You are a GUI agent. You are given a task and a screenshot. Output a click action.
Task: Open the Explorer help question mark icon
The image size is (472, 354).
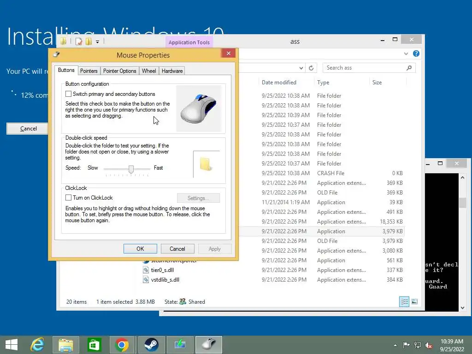pos(416,53)
